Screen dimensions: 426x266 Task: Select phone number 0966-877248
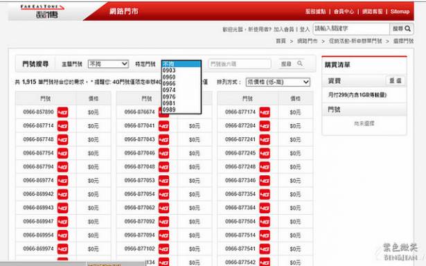(x=240, y=166)
